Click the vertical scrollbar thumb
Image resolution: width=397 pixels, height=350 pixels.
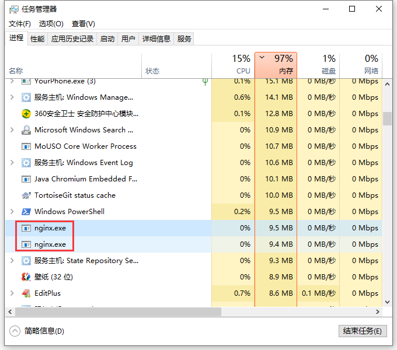(x=387, y=118)
